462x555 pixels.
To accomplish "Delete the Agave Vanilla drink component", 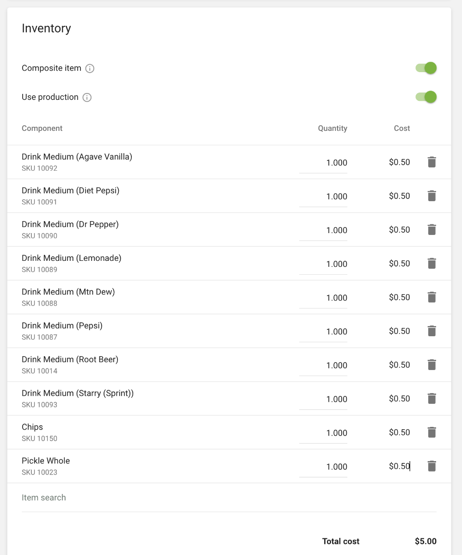I will [x=431, y=162].
